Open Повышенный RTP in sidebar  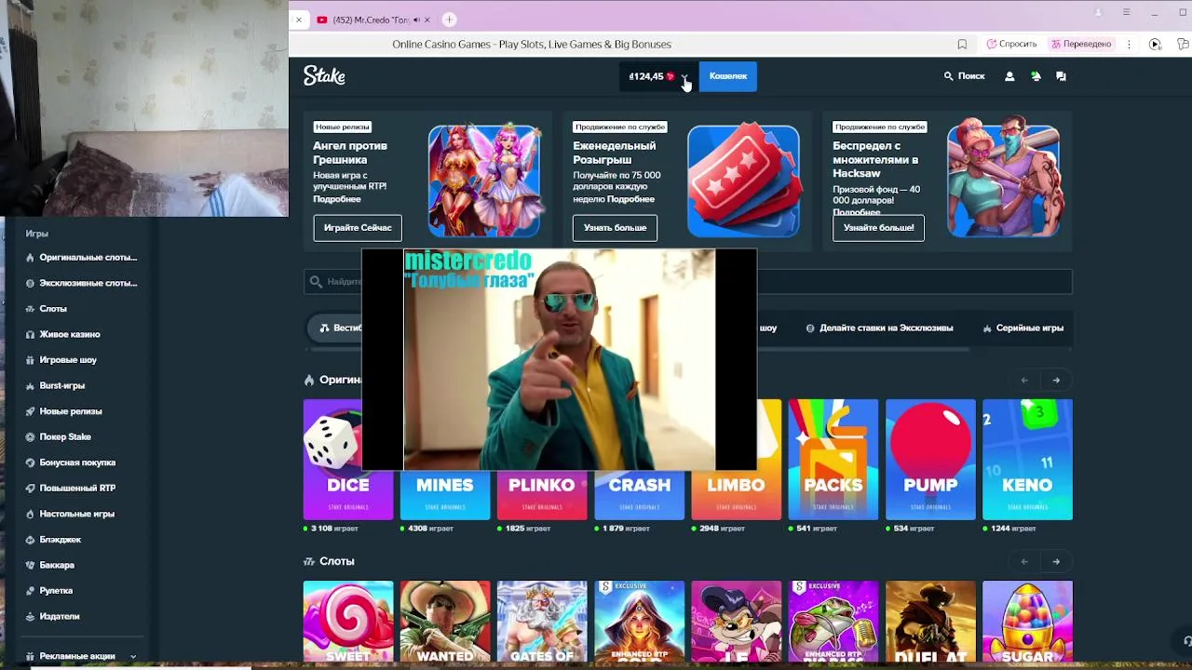pos(70,488)
